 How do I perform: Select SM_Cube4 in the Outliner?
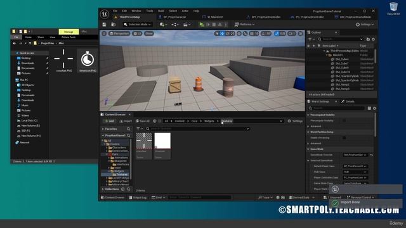(342, 59)
